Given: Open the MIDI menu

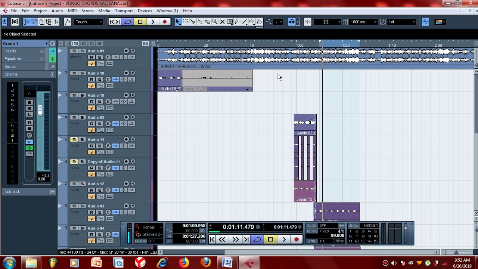Looking at the screenshot, I should (x=72, y=11).
